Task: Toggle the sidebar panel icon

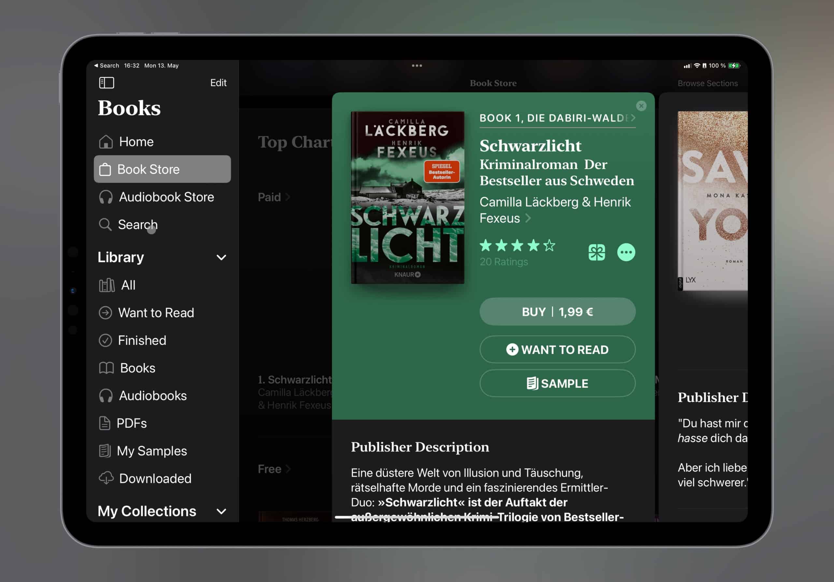Action: click(107, 82)
